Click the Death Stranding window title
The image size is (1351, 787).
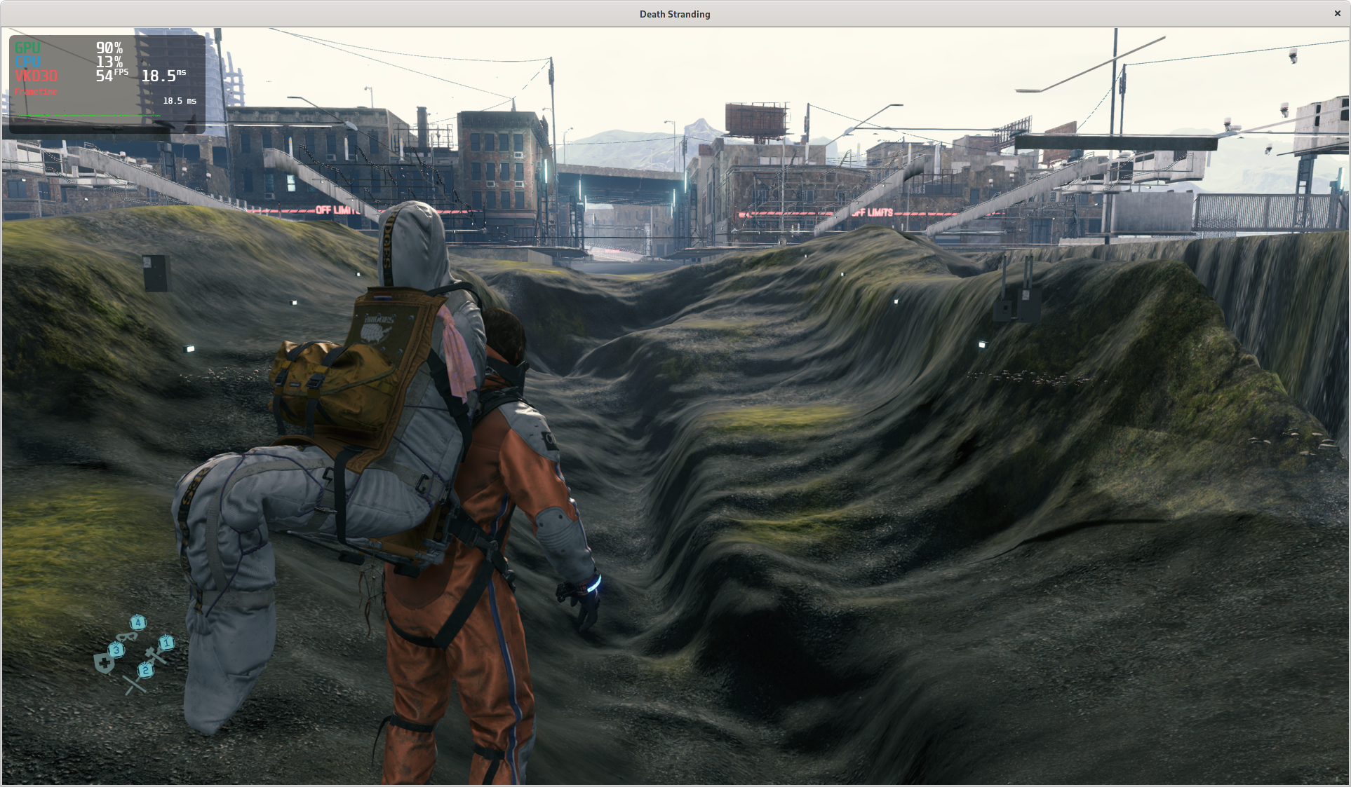(675, 14)
